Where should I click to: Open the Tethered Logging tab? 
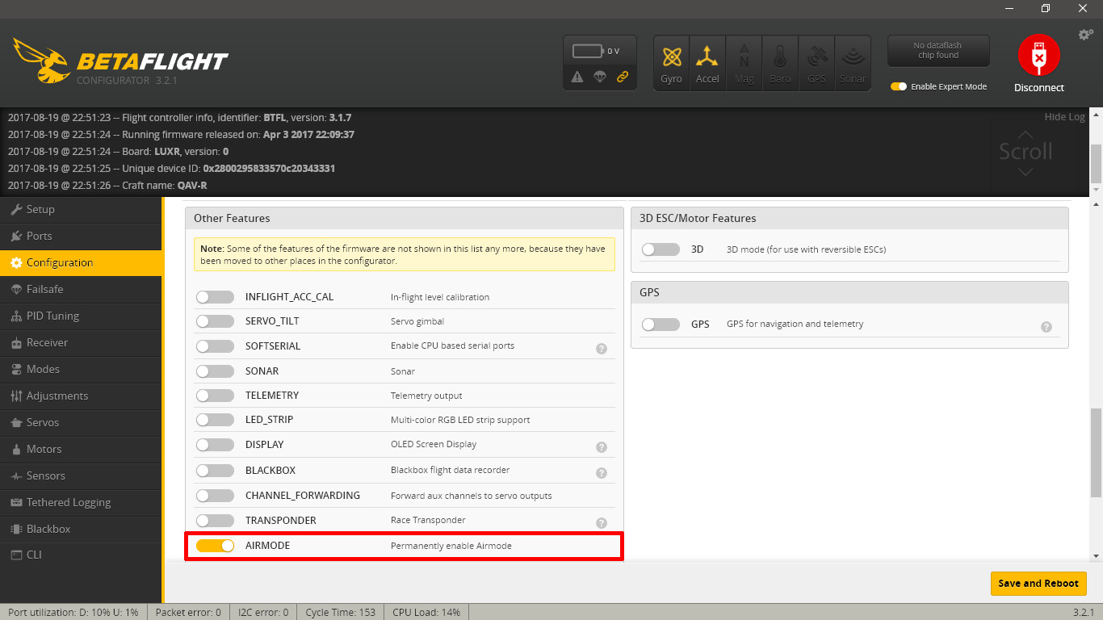pos(81,502)
